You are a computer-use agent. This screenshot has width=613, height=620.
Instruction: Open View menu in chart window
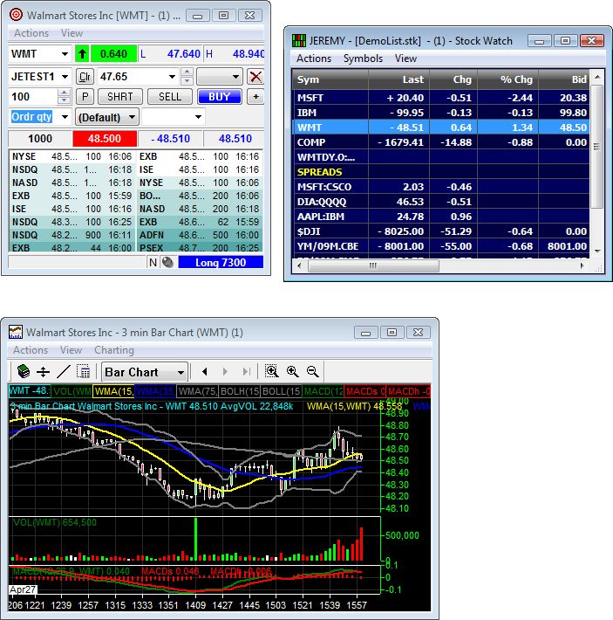[71, 350]
